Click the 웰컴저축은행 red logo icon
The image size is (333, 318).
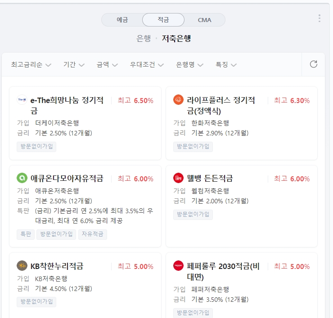tap(178, 178)
